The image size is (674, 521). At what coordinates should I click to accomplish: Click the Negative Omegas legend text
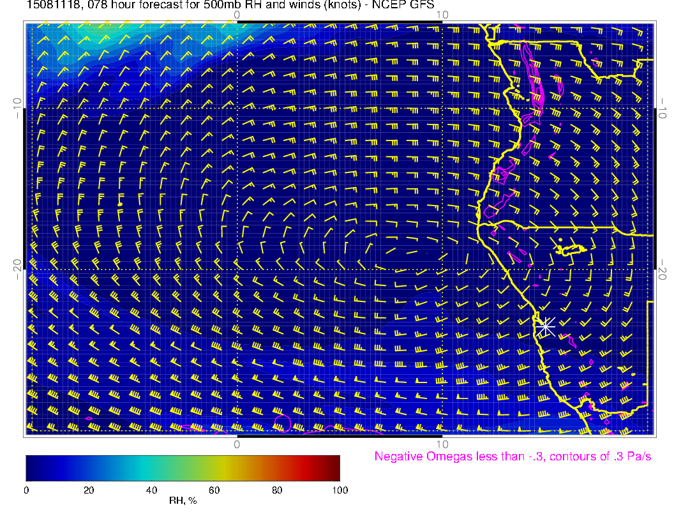coord(513,457)
